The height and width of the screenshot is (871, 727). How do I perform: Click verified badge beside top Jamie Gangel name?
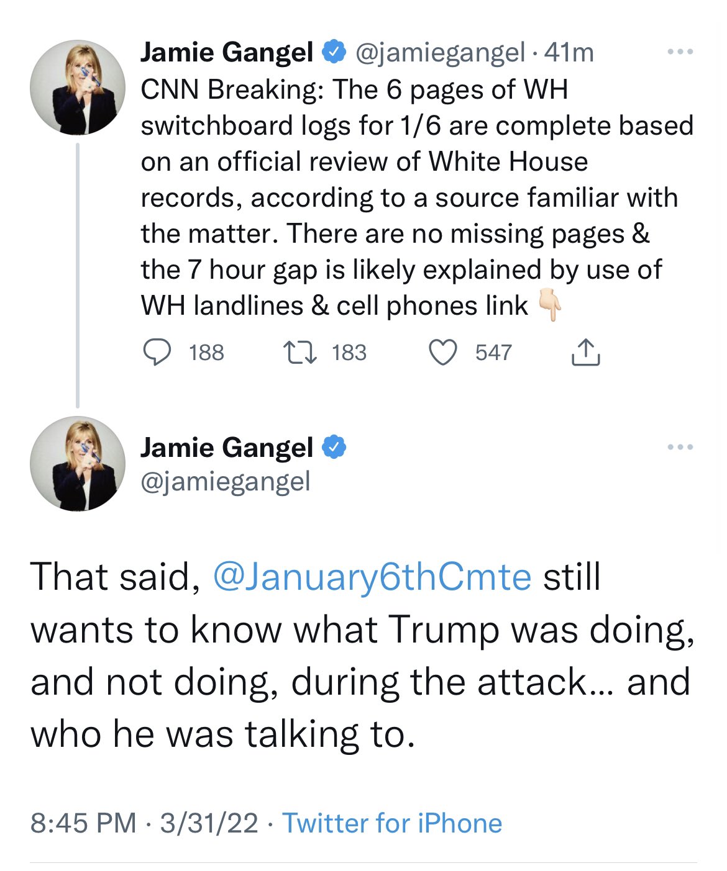[334, 52]
